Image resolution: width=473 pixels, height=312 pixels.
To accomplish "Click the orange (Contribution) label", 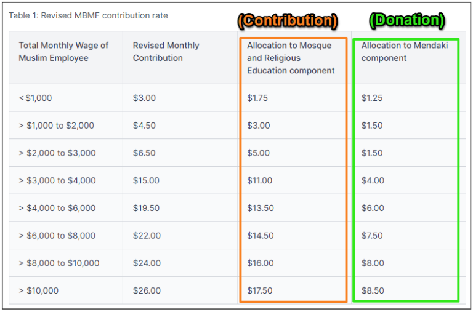I will (x=288, y=20).
